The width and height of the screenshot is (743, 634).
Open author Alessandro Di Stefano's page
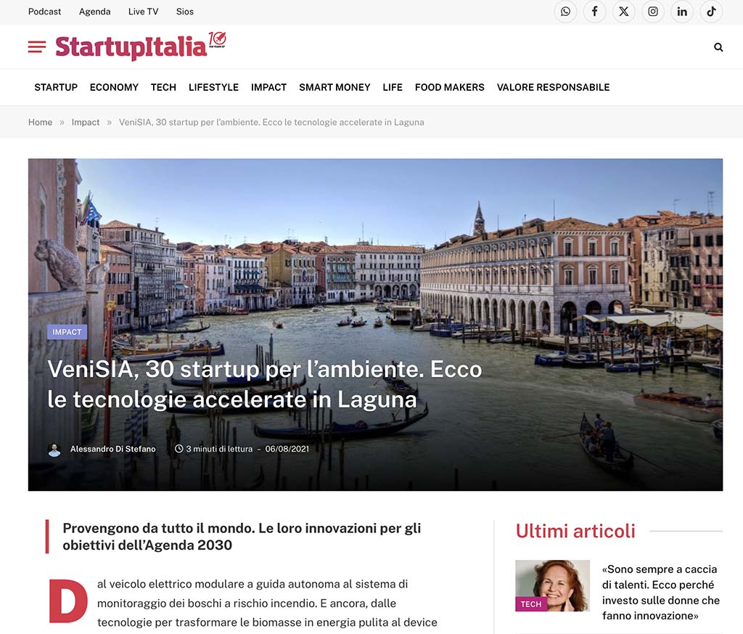click(112, 449)
